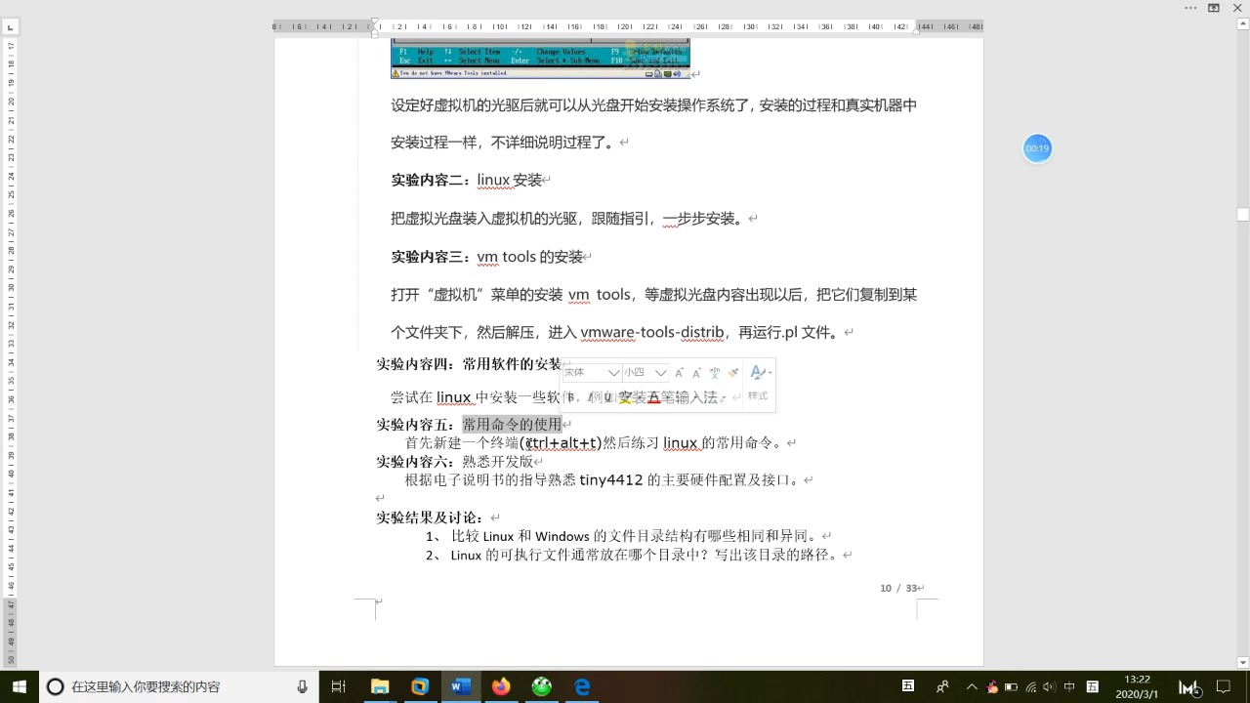Click the colorful avatar tray icon
1250x703 pixels.
(x=991, y=686)
